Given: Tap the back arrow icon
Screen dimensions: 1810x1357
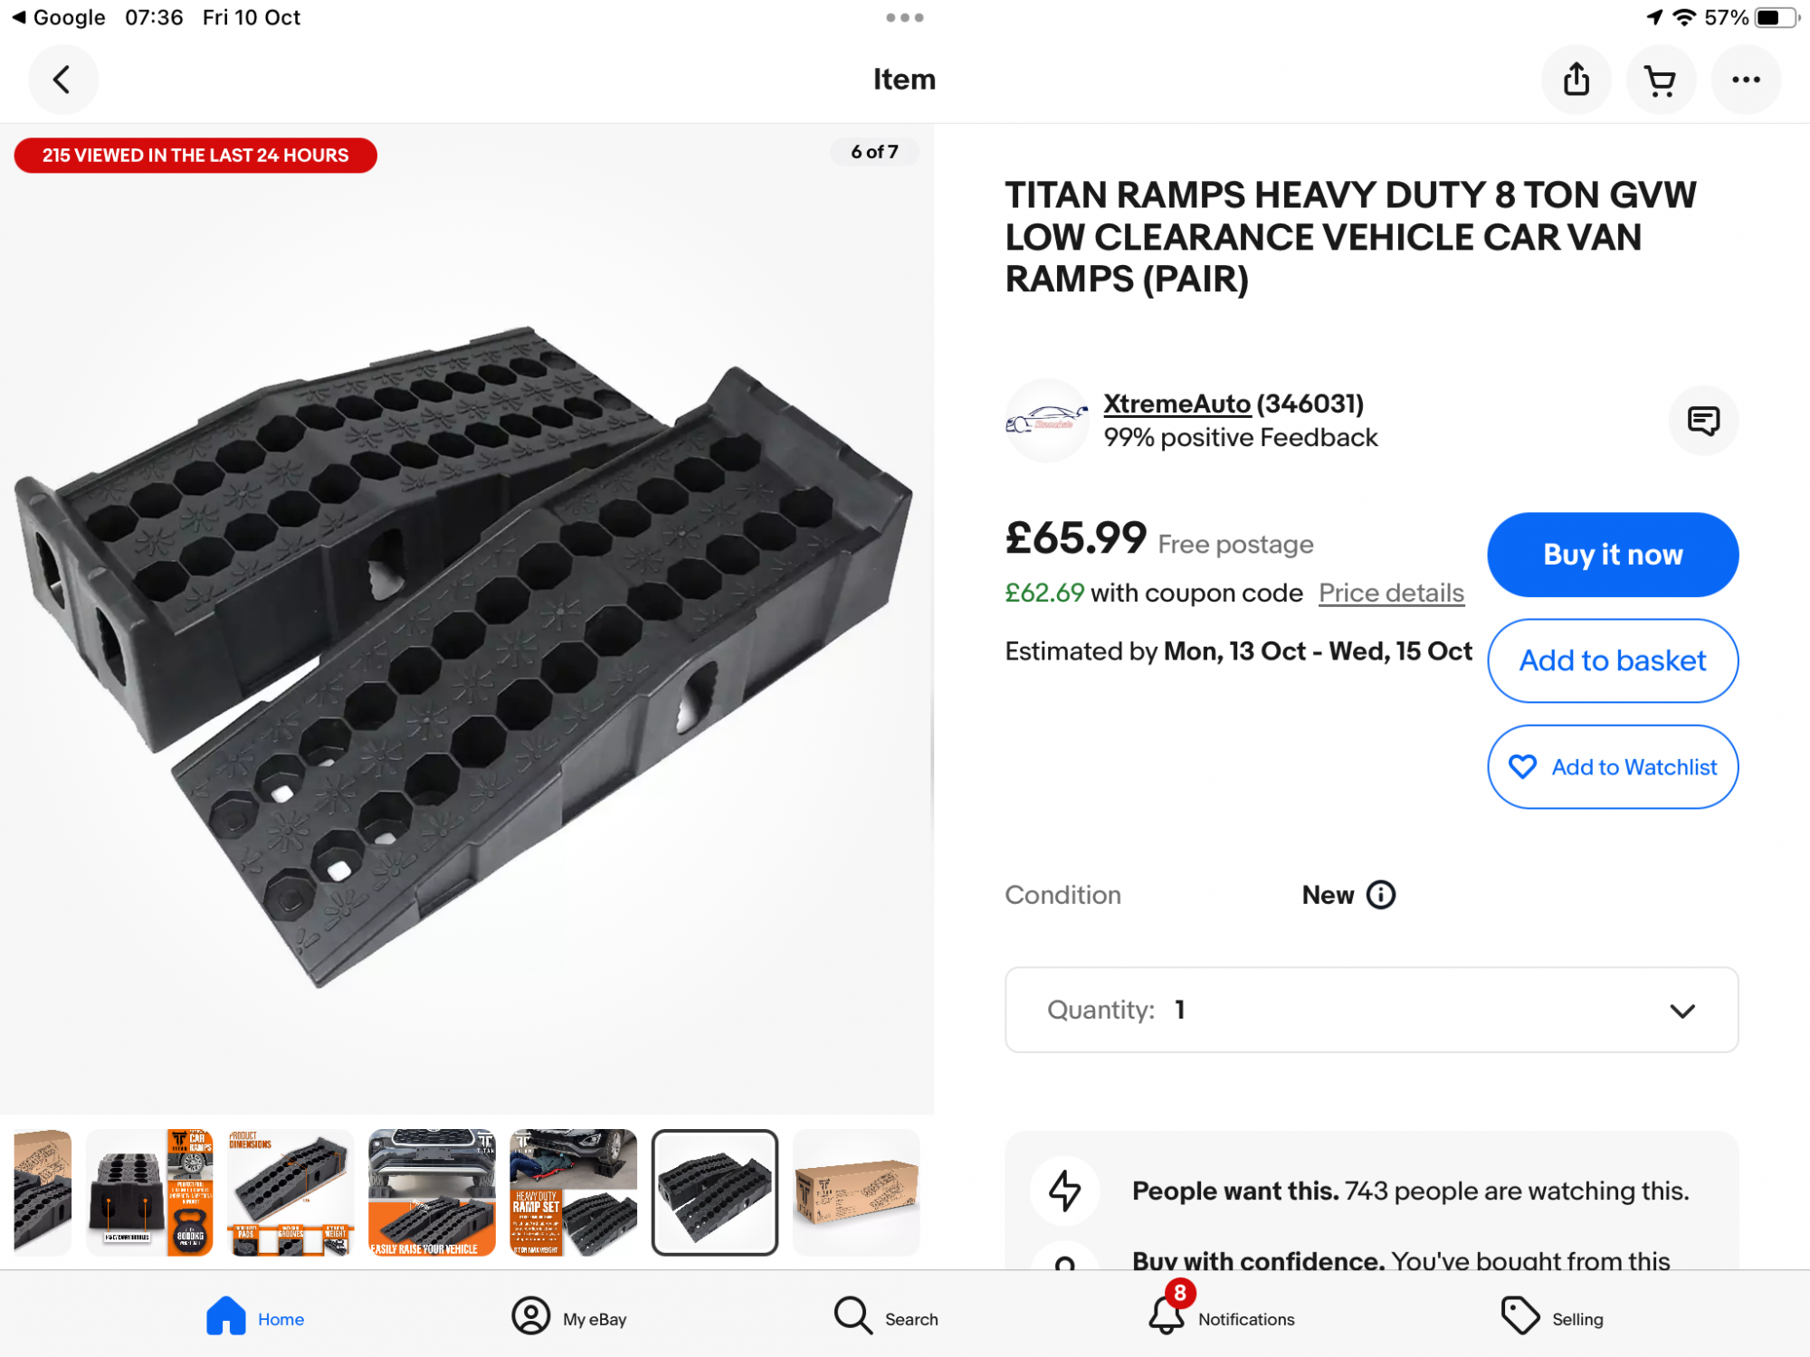Looking at the screenshot, I should click(x=62, y=80).
